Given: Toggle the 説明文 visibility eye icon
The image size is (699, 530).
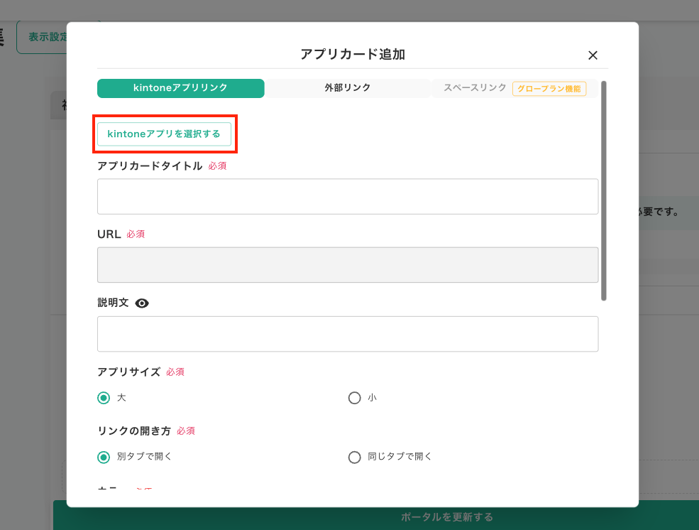Looking at the screenshot, I should [x=142, y=303].
